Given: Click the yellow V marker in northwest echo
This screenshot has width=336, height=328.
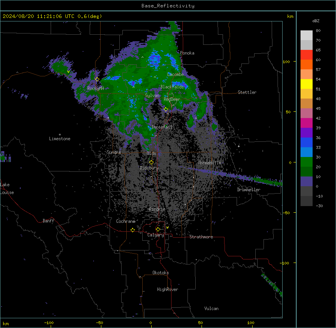Looking at the screenshot, I should pos(68,72).
